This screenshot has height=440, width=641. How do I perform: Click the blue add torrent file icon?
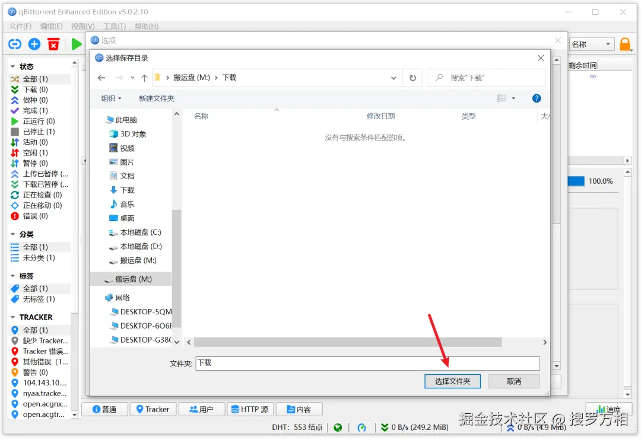[34, 44]
